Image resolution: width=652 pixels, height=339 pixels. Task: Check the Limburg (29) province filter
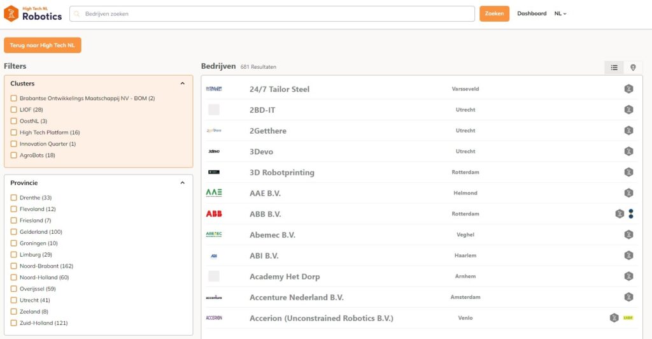coord(14,254)
